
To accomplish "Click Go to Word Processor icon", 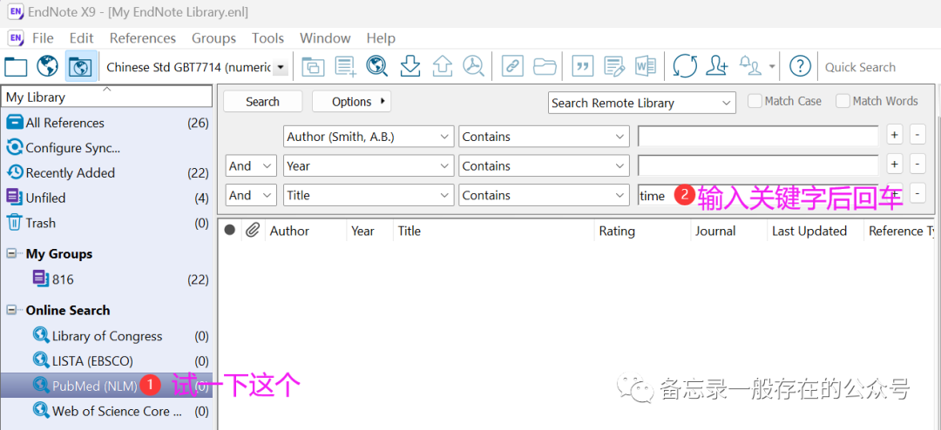I will point(645,66).
